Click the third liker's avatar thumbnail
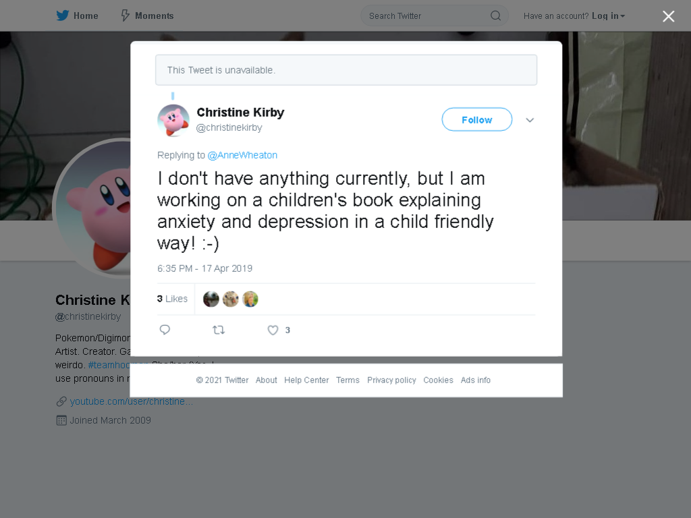Viewport: 691px width, 518px height. pos(250,299)
